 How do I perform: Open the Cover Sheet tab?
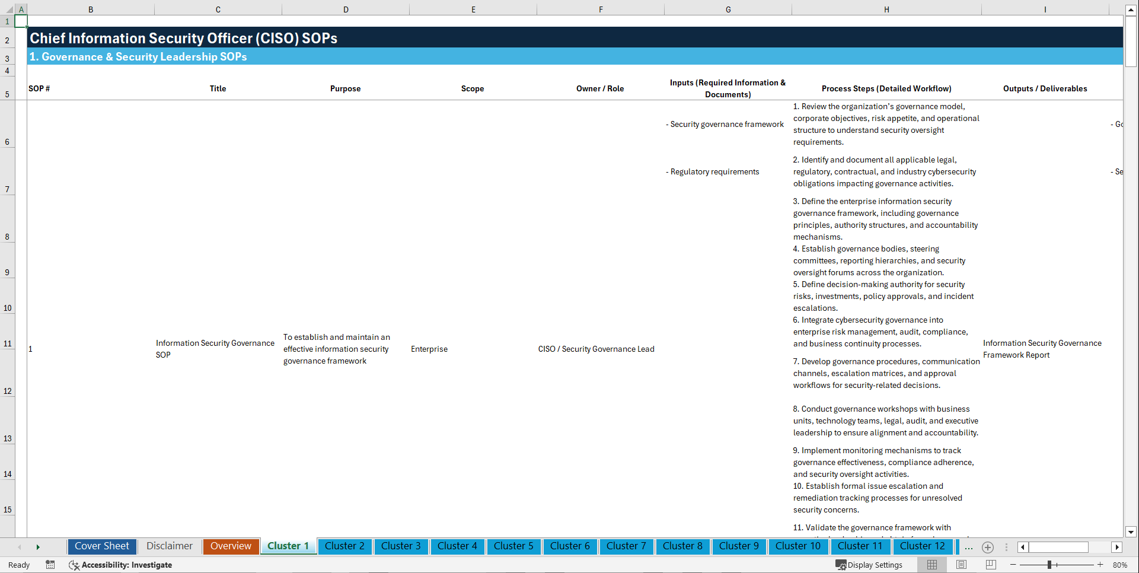102,546
